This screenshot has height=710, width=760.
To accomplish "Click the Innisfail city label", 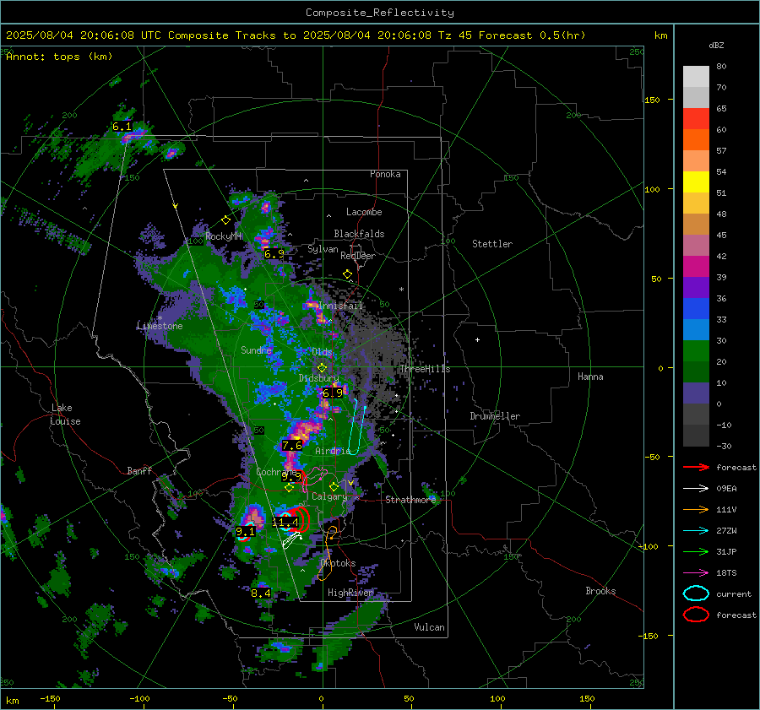I will [341, 306].
